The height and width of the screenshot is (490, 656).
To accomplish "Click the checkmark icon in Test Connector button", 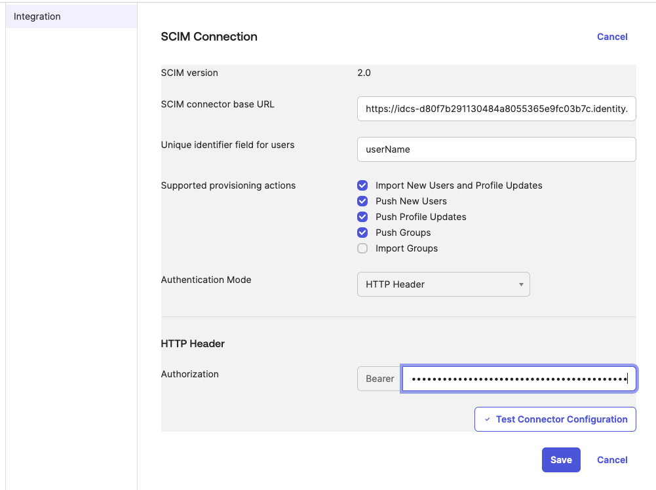I will [487, 419].
